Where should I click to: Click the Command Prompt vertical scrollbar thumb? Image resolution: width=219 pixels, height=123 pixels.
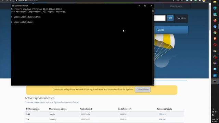(153, 11)
